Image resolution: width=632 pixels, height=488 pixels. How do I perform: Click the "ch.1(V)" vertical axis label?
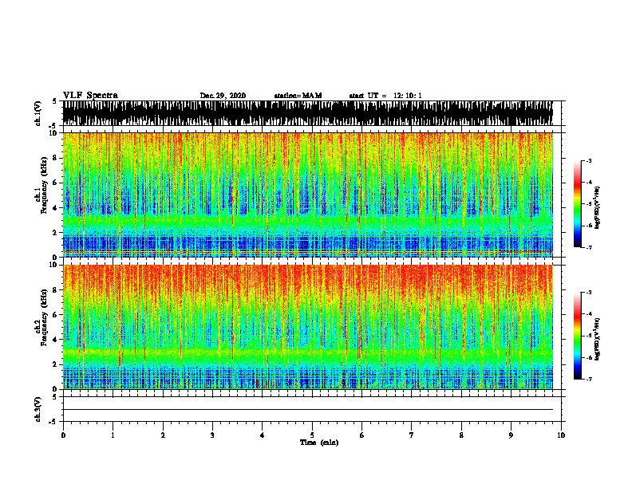(38, 113)
